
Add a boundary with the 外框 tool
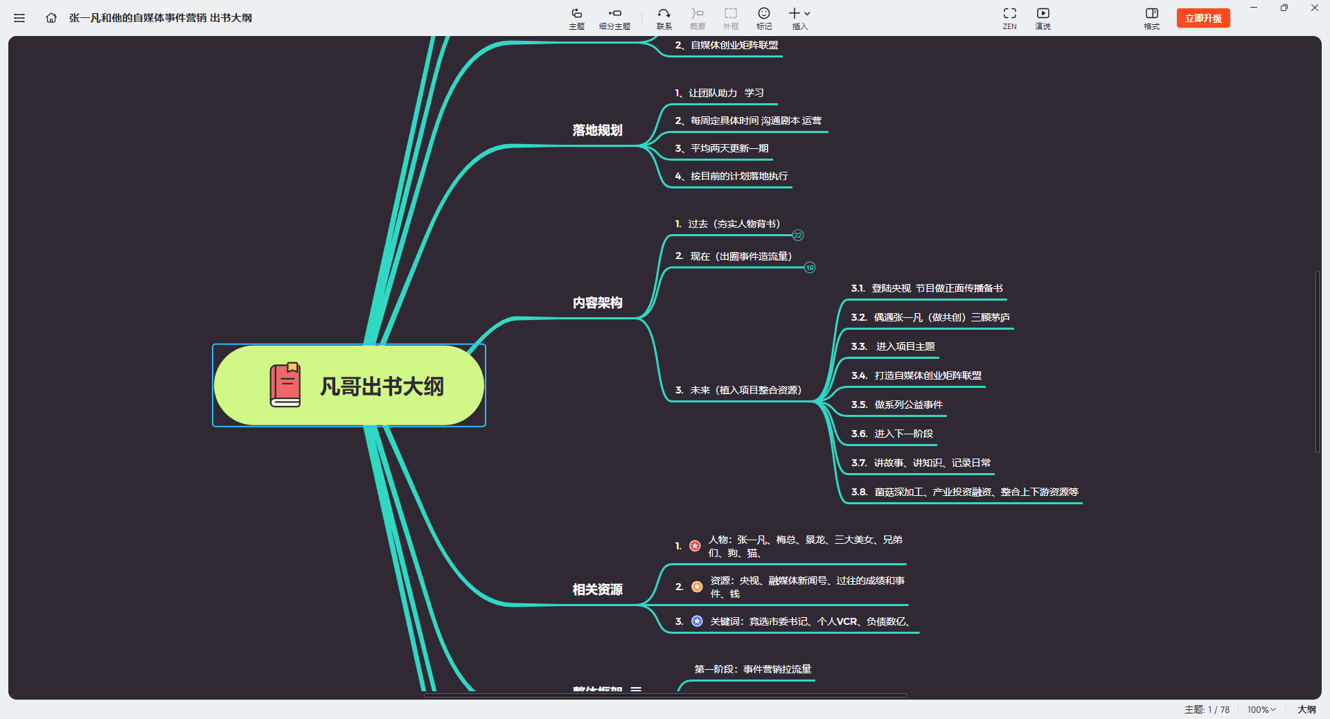point(730,17)
